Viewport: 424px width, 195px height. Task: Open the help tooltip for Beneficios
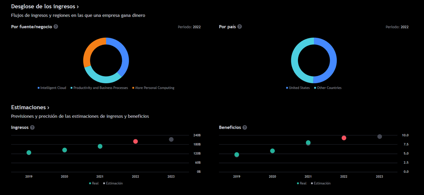(x=245, y=127)
